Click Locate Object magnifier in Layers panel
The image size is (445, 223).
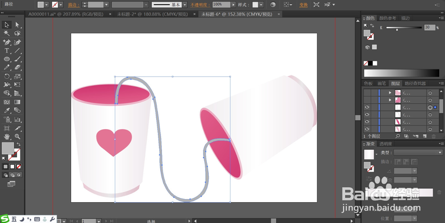coord(397,136)
